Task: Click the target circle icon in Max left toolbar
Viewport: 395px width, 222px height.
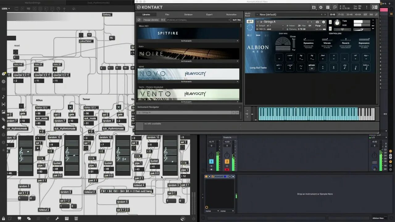Action: click(x=3, y=81)
